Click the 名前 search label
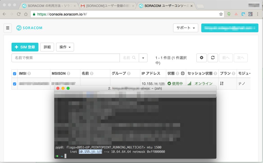 [x=126, y=58]
